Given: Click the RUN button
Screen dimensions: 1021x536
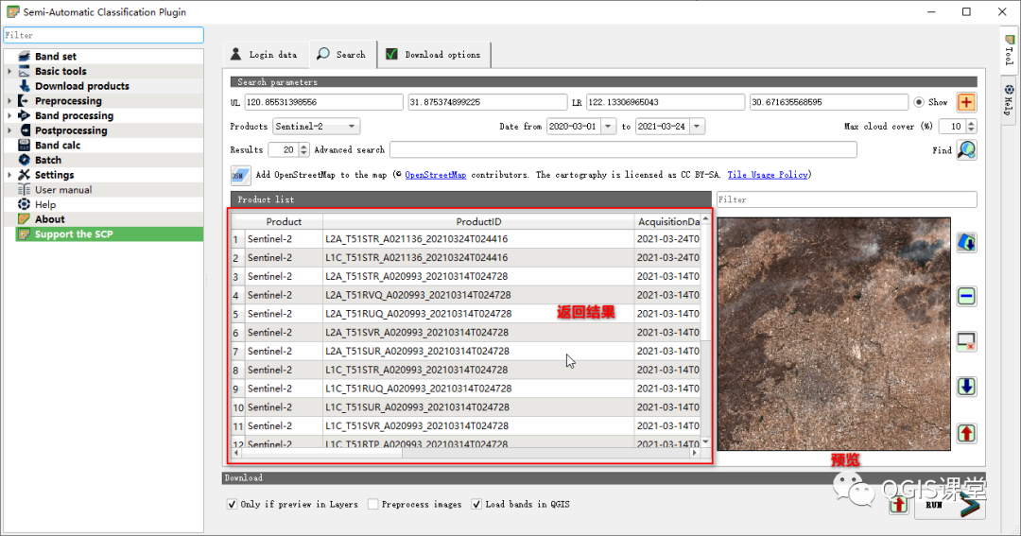Looking at the screenshot, I should pos(949,505).
